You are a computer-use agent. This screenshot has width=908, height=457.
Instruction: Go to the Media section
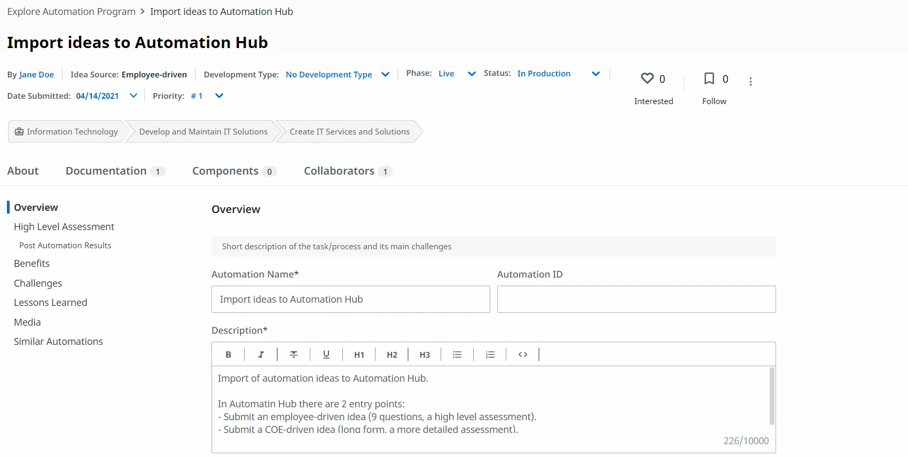click(x=27, y=322)
